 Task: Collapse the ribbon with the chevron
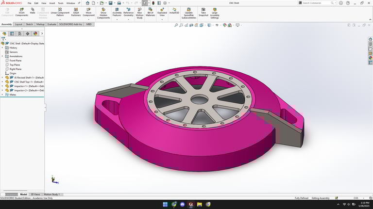370,19
